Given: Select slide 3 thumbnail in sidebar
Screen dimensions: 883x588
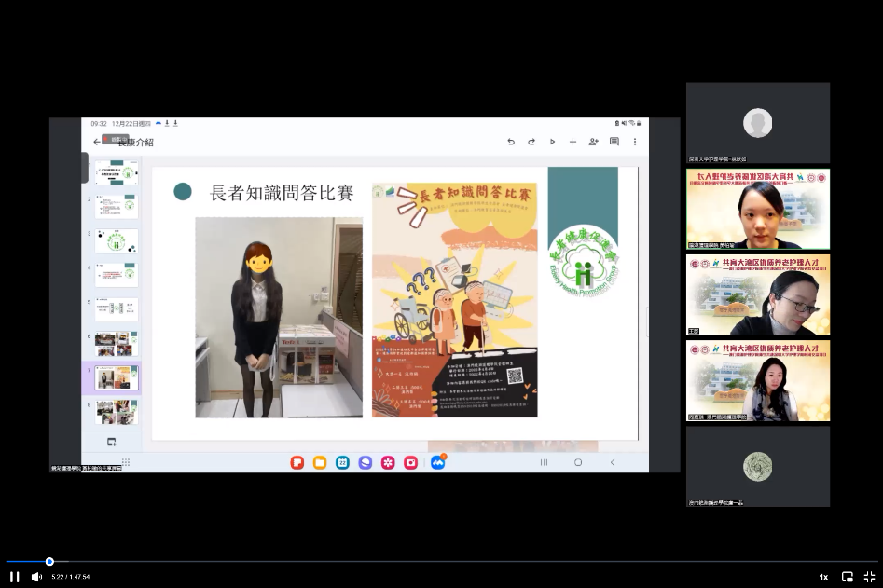Looking at the screenshot, I should [117, 241].
